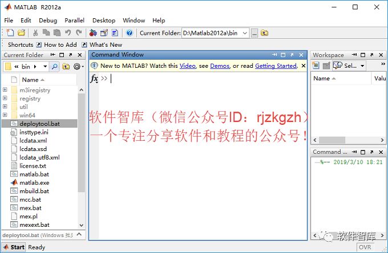Select mcc.bat in the file list
Viewport: 388px width, 253px height.
pos(30,199)
